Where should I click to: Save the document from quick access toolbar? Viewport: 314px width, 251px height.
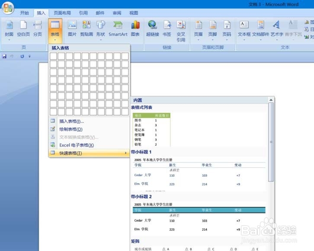coord(4,57)
